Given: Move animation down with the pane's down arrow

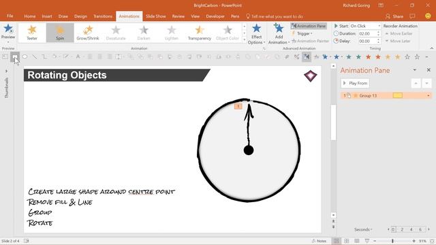Looking at the screenshot, I should click(x=426, y=83).
